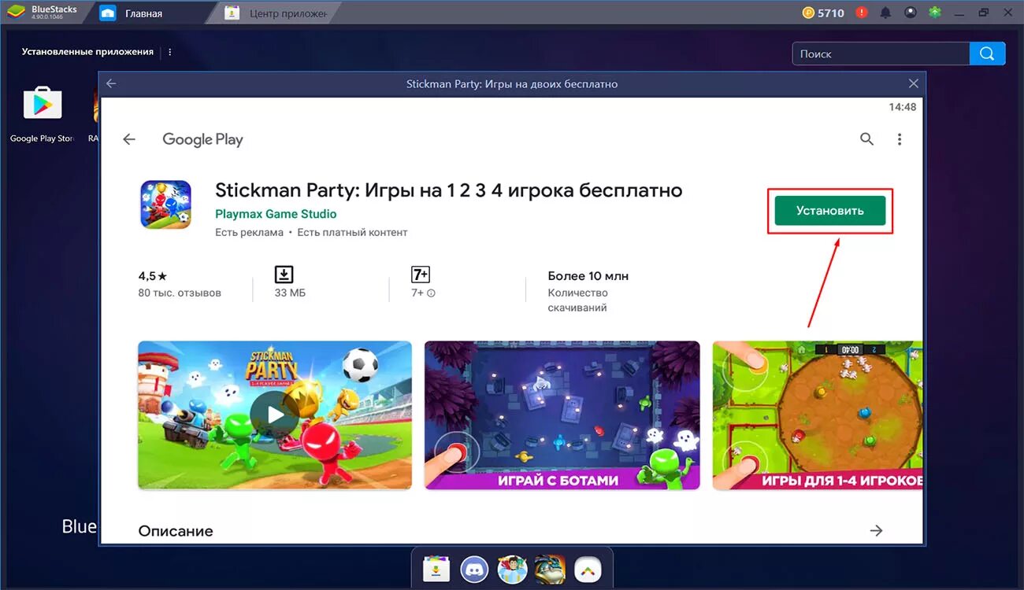Click the Stickman Party app title
Viewport: 1024px width, 590px height.
[448, 190]
